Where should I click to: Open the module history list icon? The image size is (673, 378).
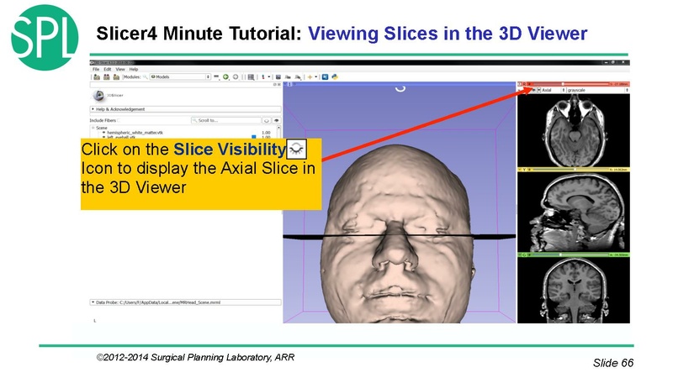[x=216, y=77]
